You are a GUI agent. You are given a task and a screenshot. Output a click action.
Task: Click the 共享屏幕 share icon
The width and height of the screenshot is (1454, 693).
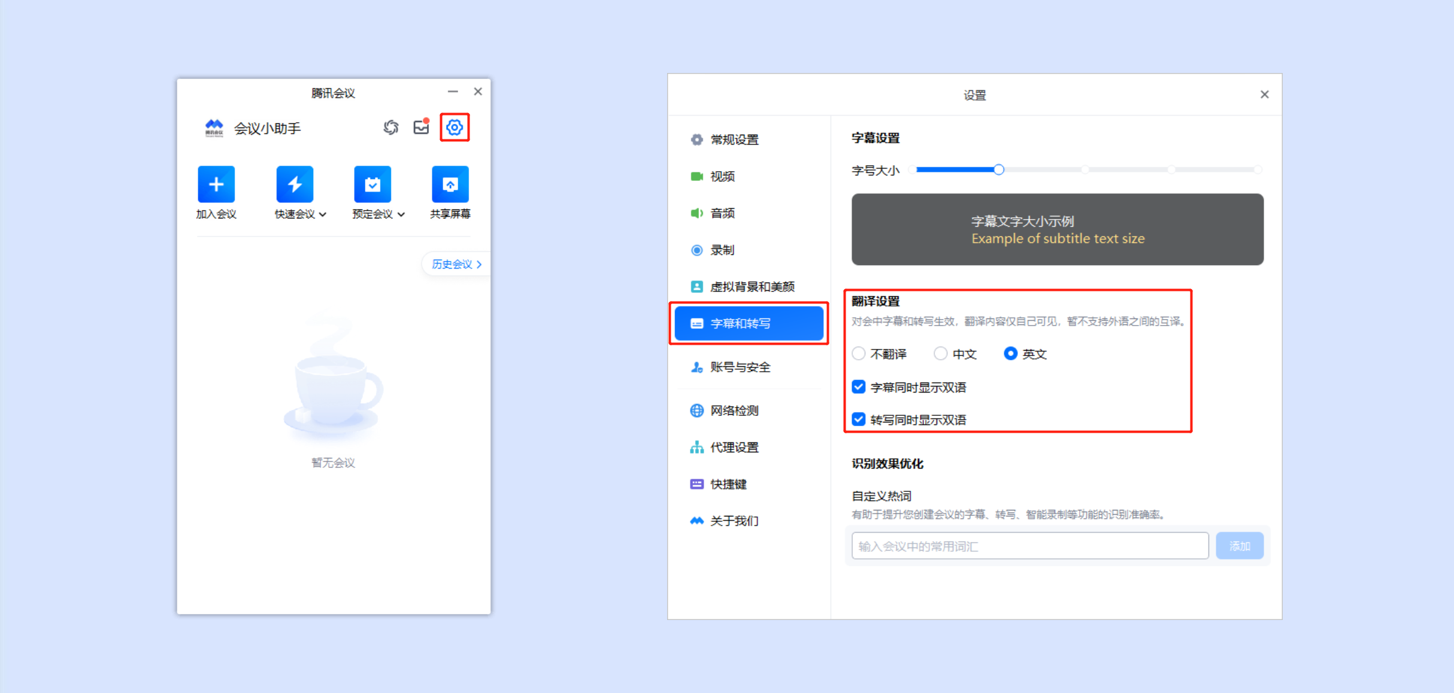[x=450, y=184]
